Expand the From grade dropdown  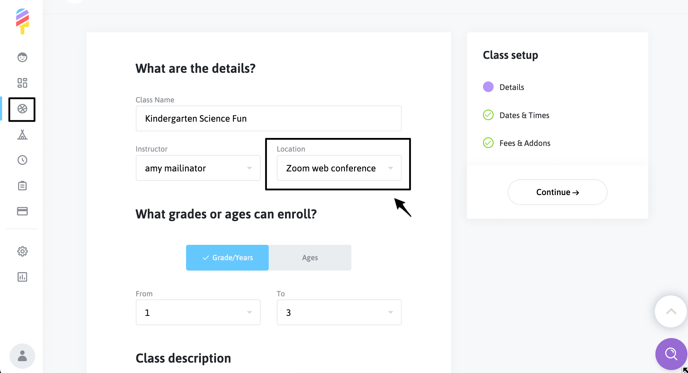point(198,313)
